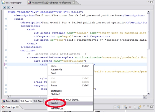Click the horizontal scrollbar right arrow
Screen dimensions: 155x112
click(x=145, y=97)
